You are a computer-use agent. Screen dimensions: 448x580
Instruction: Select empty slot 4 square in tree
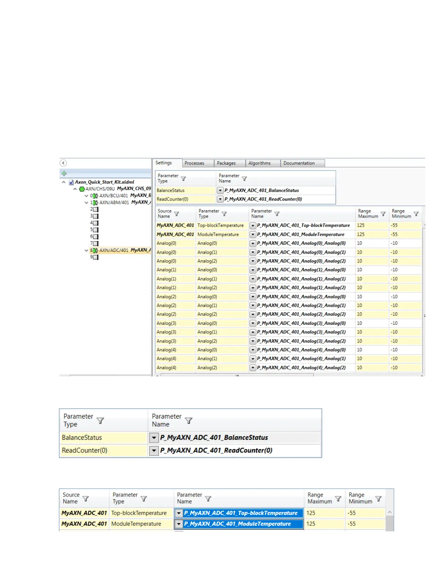(x=96, y=223)
